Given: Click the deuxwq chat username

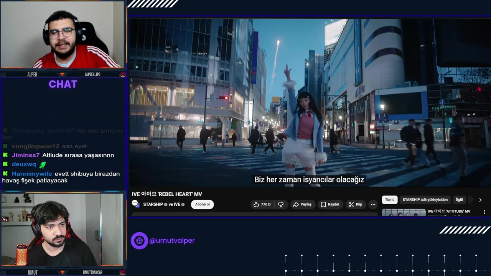Looking at the screenshot, I should click(24, 164).
